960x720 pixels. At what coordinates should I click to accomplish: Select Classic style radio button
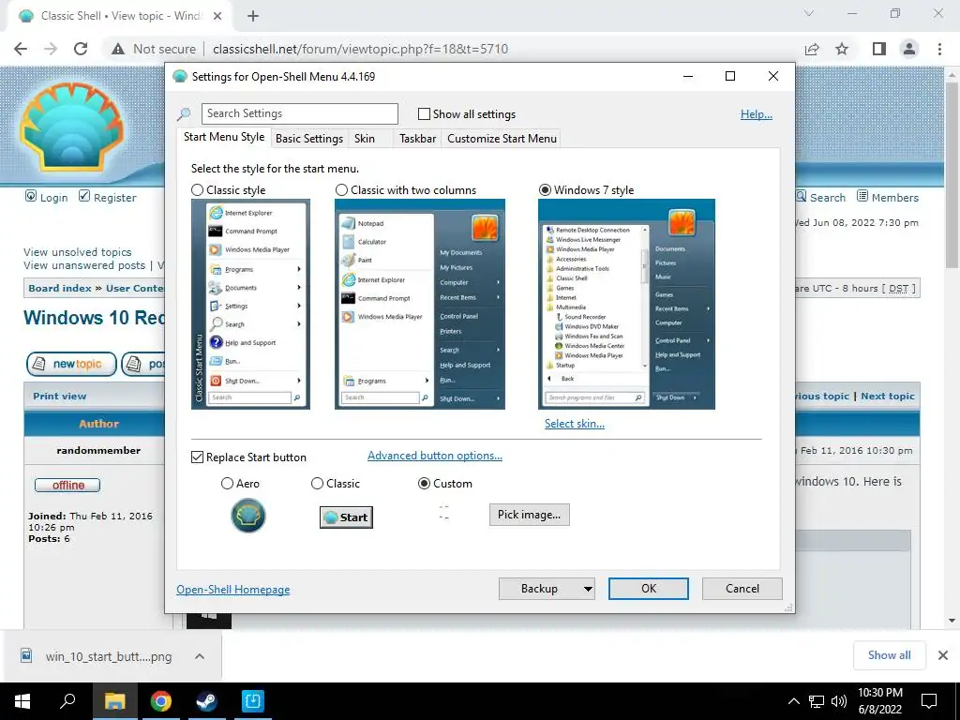pos(197,190)
